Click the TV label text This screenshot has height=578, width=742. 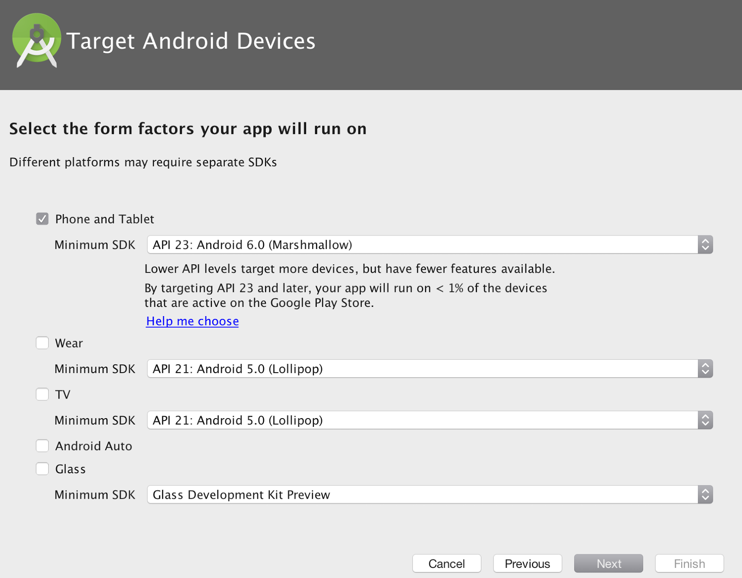point(63,395)
